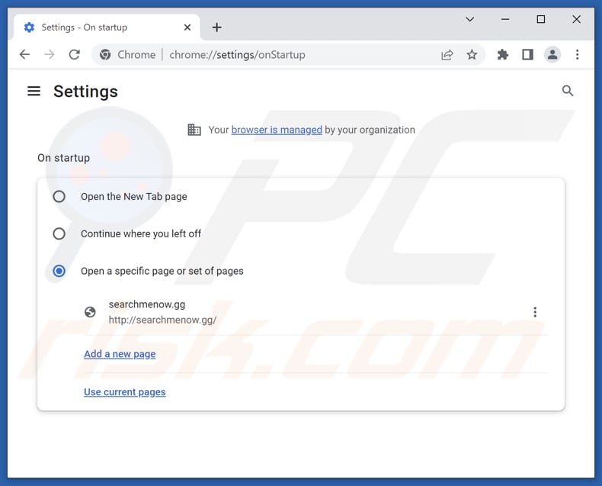Click the forward navigation arrow

[49, 55]
